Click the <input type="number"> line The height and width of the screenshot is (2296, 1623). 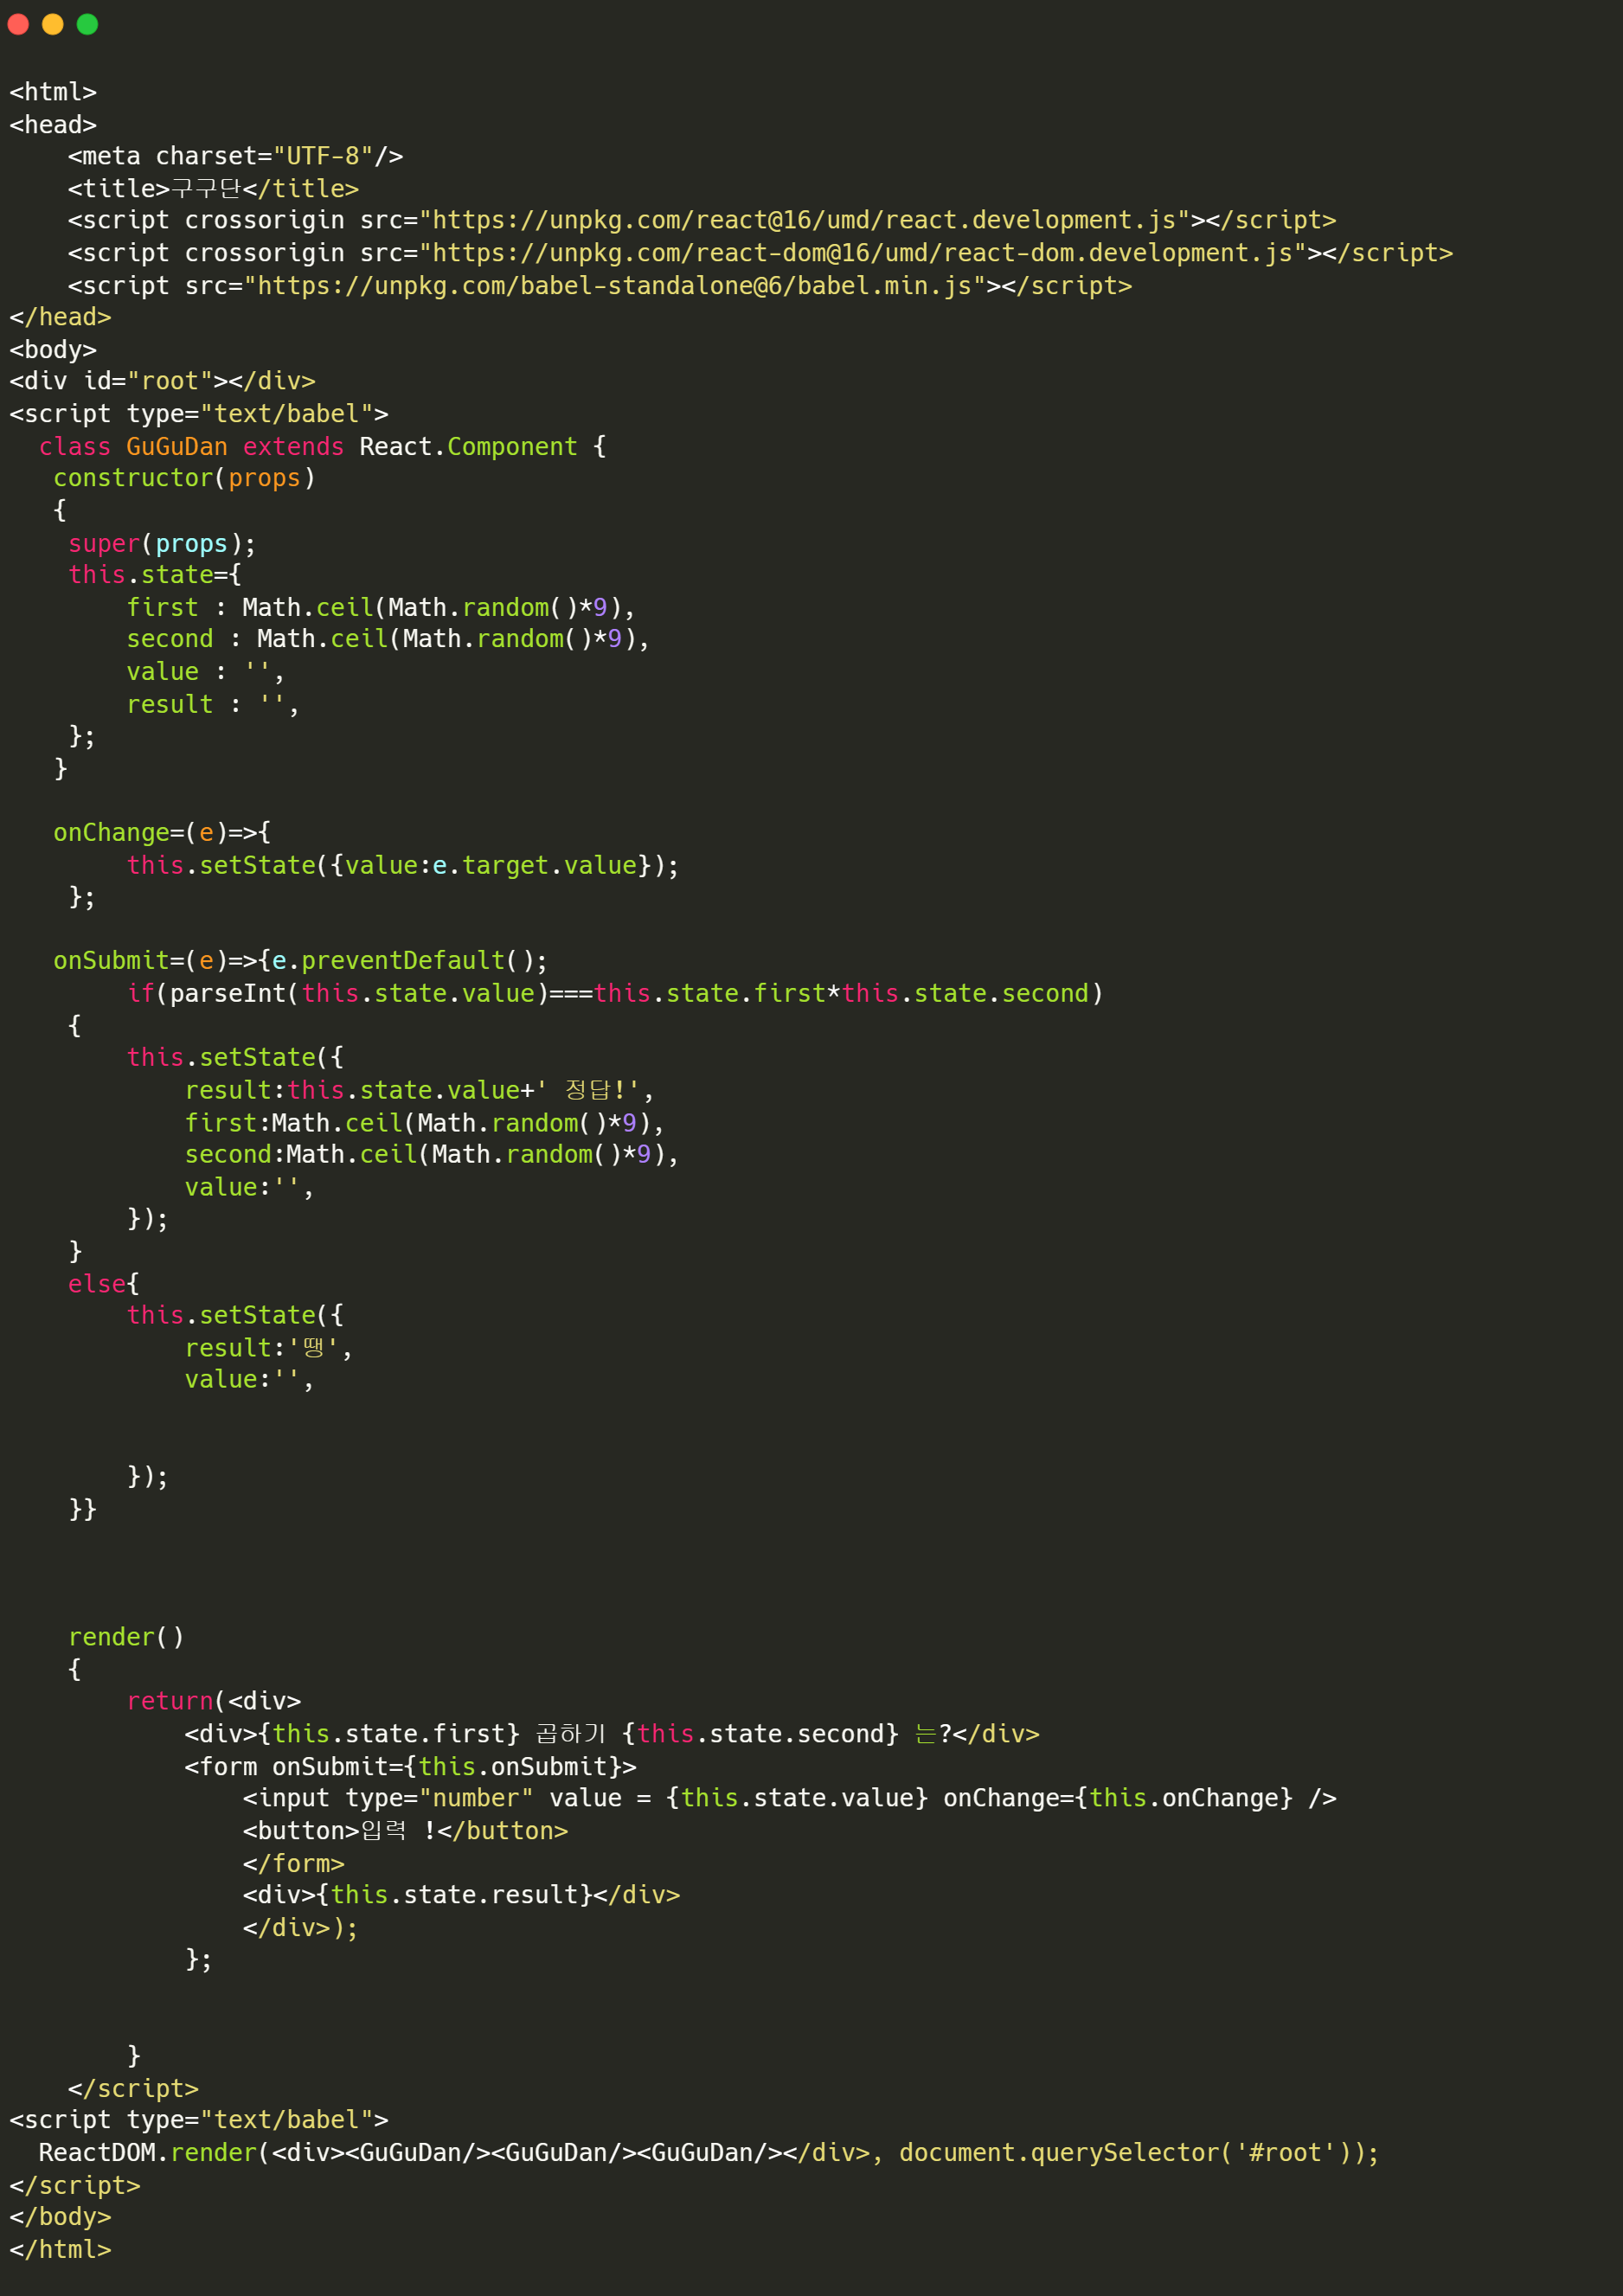point(790,1798)
